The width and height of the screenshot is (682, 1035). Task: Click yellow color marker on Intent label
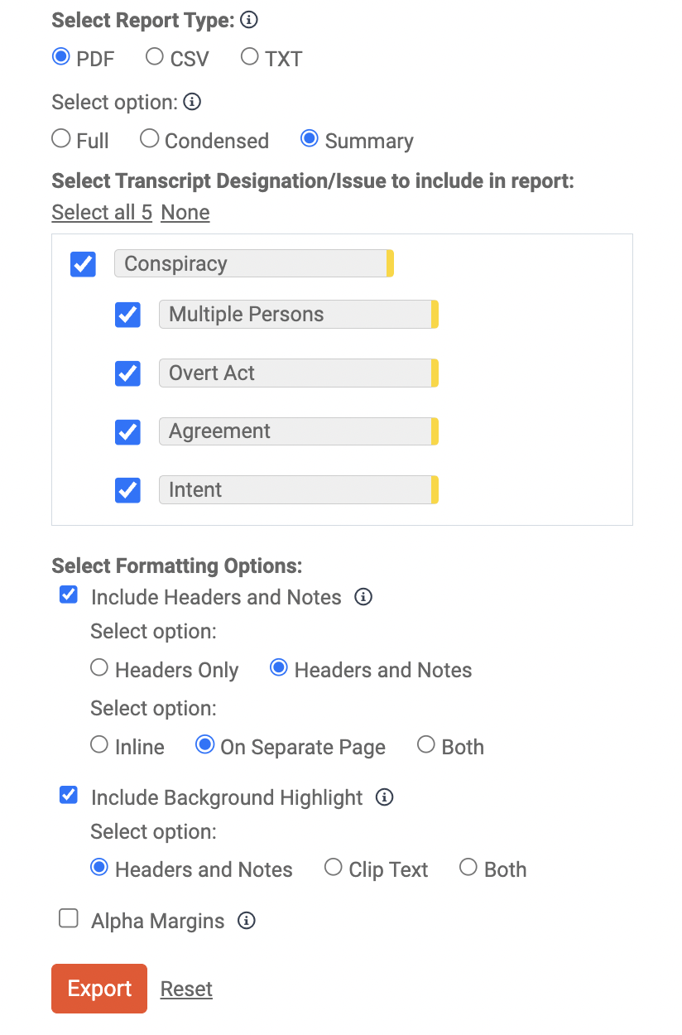click(435, 490)
